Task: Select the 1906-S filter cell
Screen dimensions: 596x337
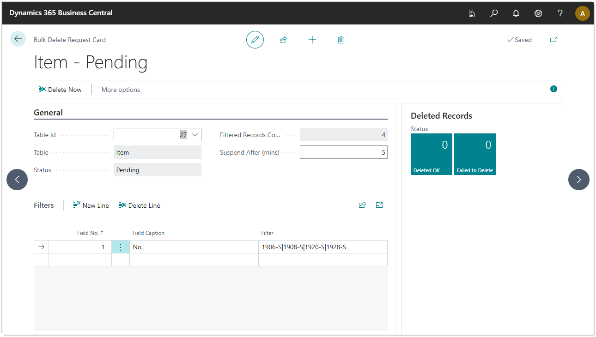Action: (x=323, y=247)
